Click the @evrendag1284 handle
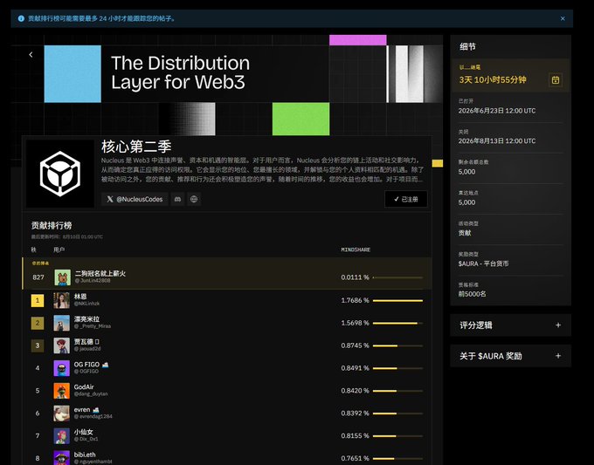Image resolution: width=594 pixels, height=465 pixels. (x=93, y=416)
